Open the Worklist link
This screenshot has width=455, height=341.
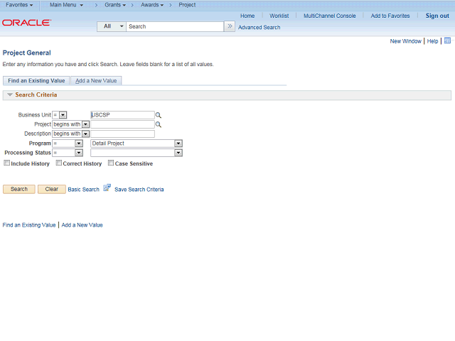tap(279, 16)
